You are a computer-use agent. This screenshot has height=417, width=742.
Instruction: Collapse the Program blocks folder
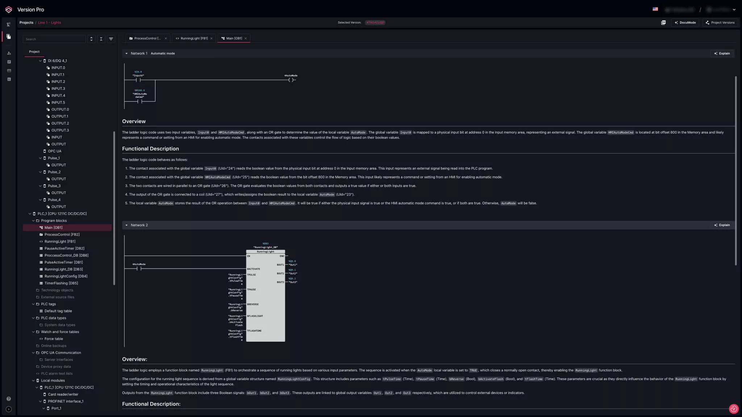click(x=33, y=221)
